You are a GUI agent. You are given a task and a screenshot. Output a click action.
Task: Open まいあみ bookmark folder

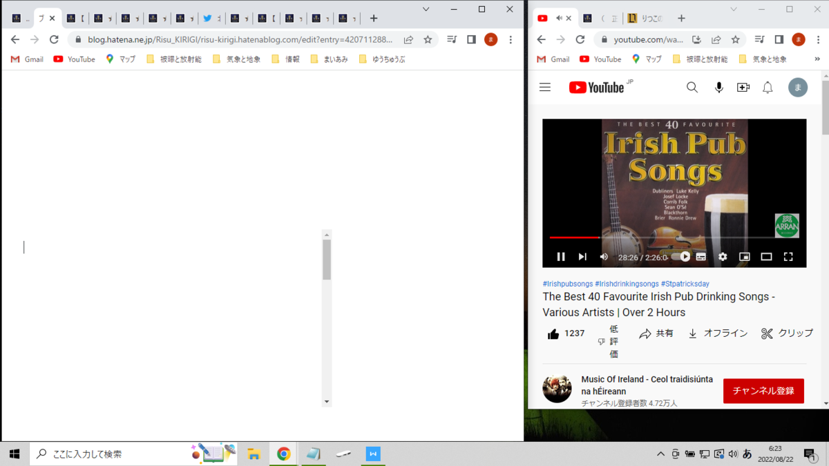point(329,59)
